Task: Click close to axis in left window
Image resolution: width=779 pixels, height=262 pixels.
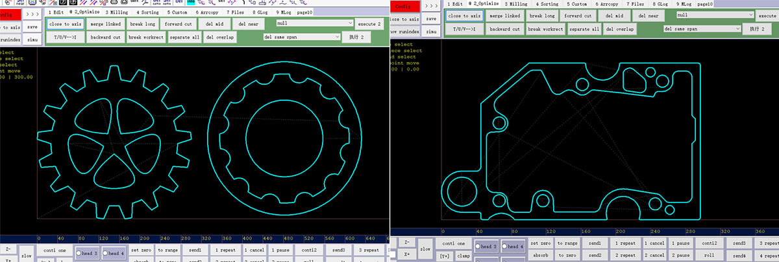Action: pyautogui.click(x=65, y=24)
